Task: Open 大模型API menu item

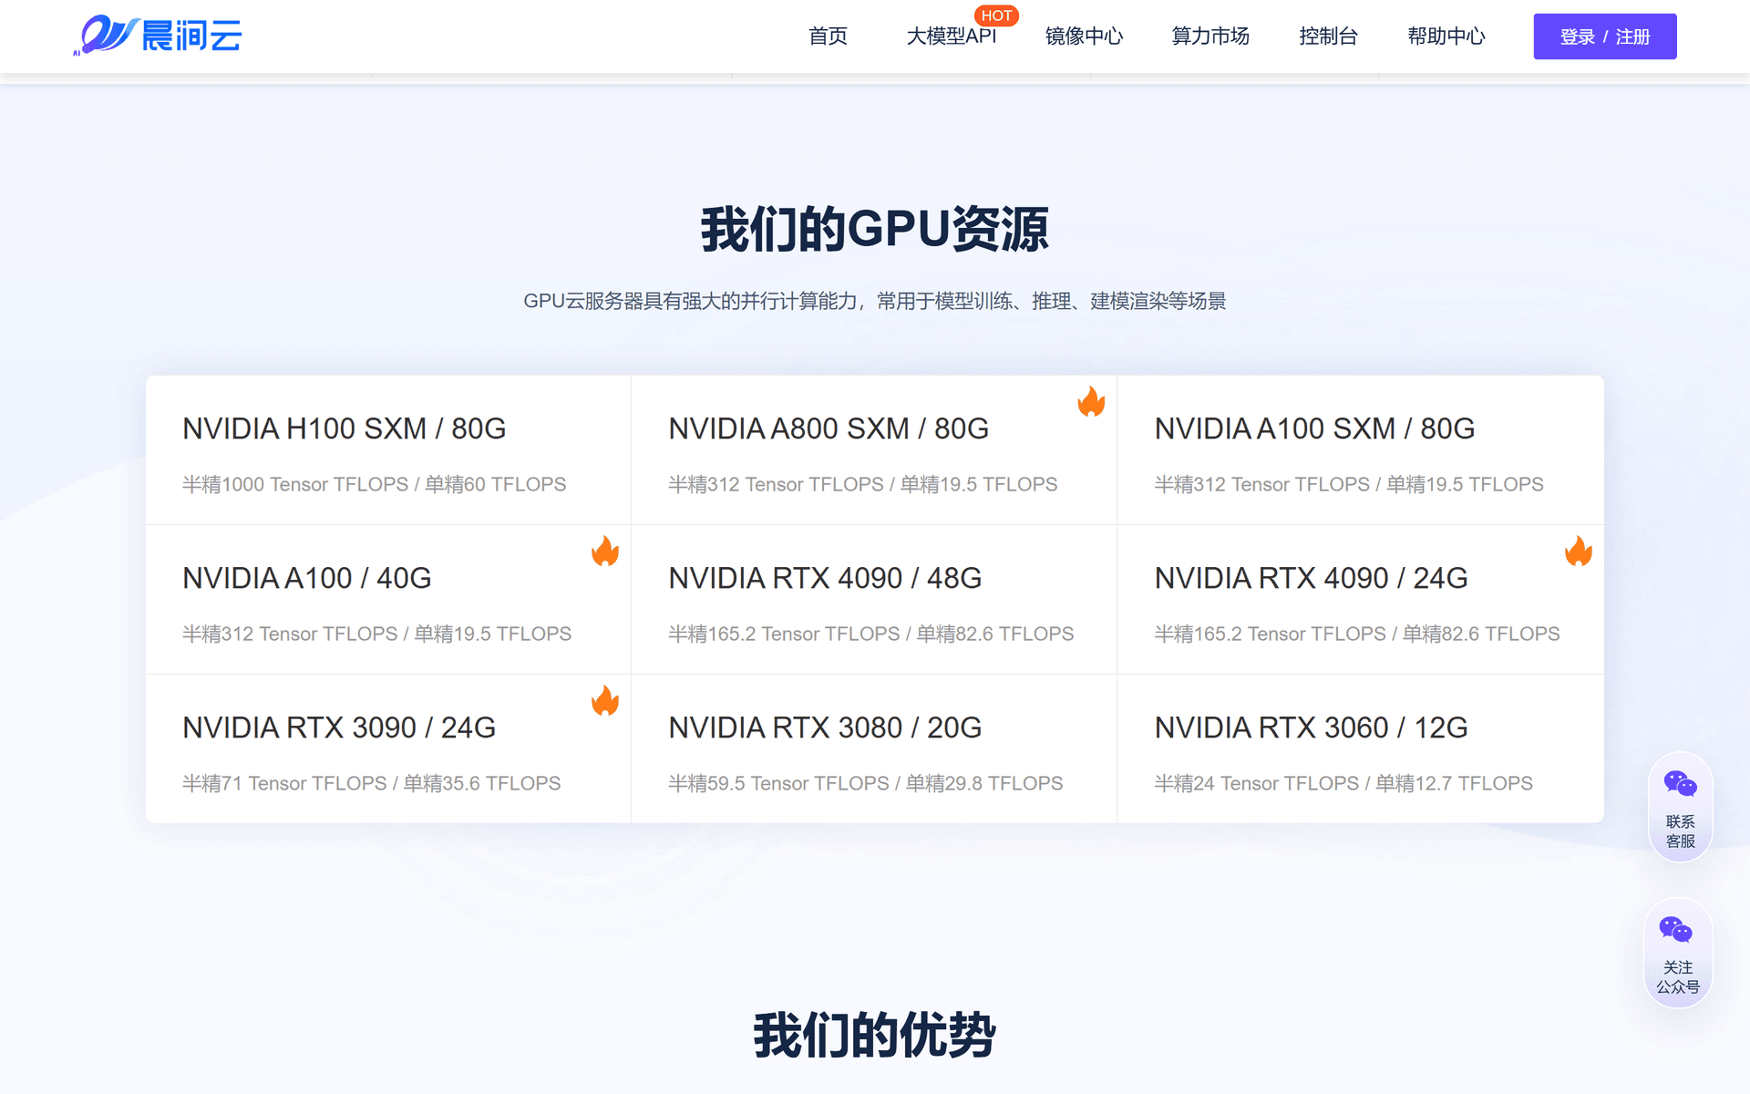Action: point(951,36)
